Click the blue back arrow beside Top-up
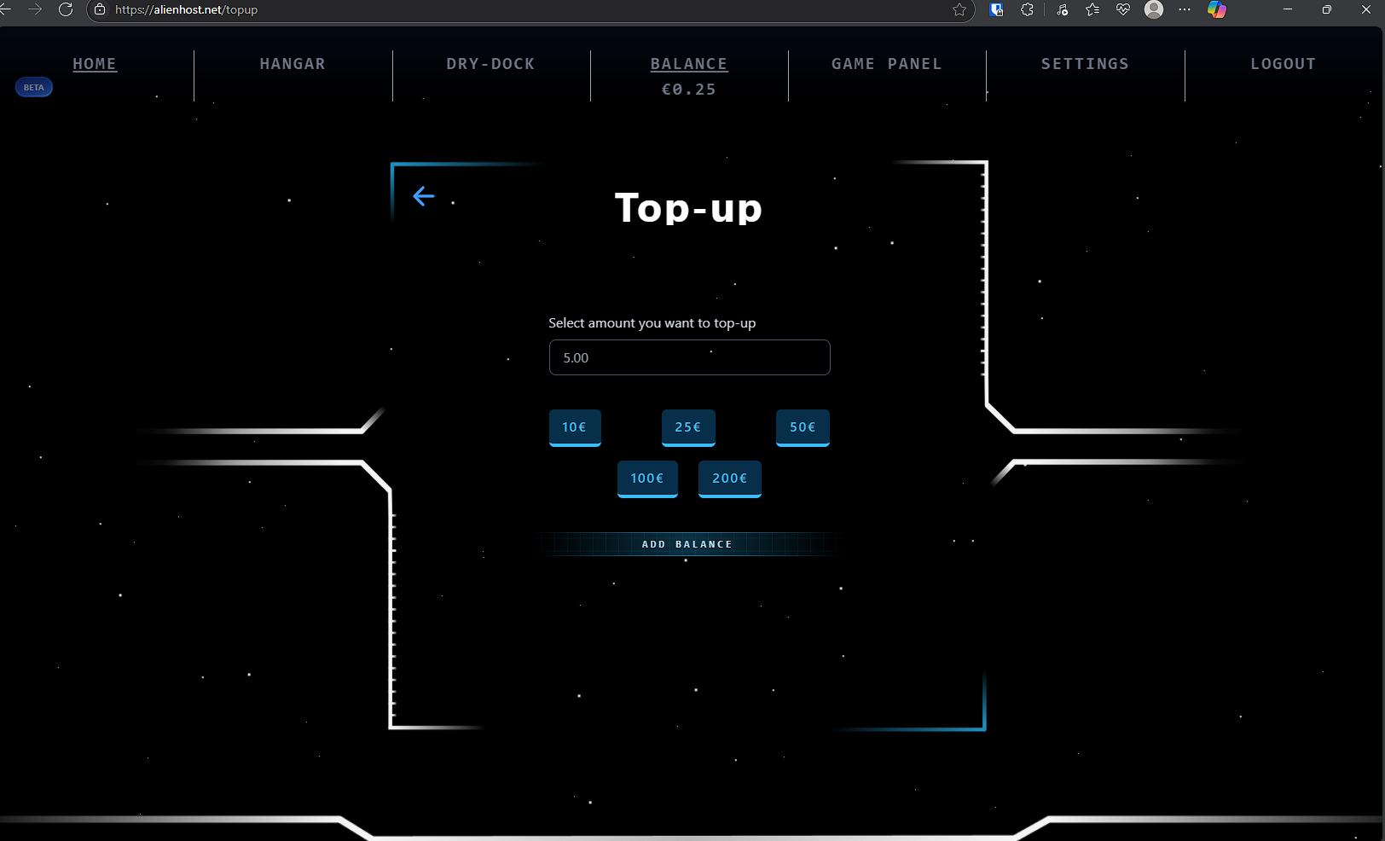 click(424, 196)
